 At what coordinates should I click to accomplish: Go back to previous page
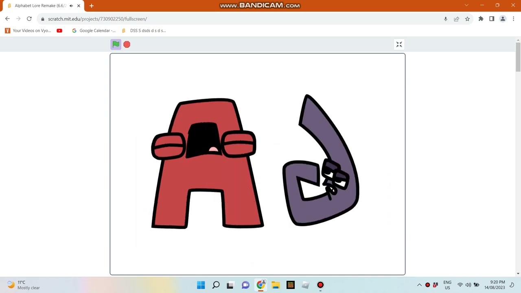tap(7, 19)
